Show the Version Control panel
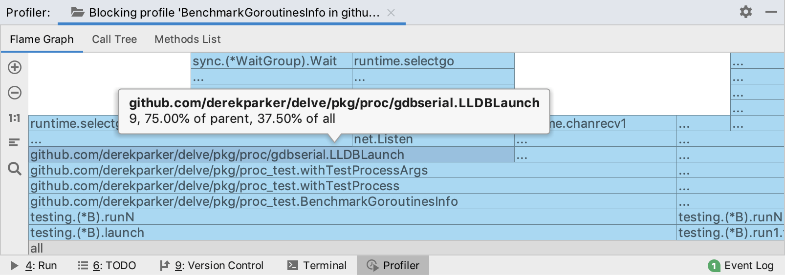785x275 pixels. click(212, 266)
